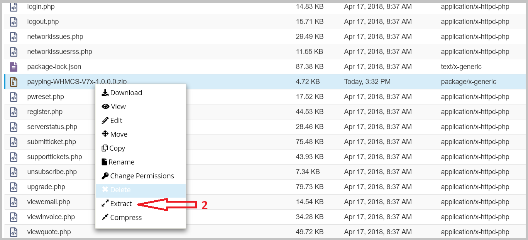Click the purple document icon for package-lock.json
This screenshot has height=240, width=528.
coord(14,67)
